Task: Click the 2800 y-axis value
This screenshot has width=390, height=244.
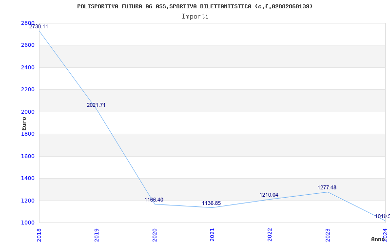Action: pyautogui.click(x=28, y=23)
